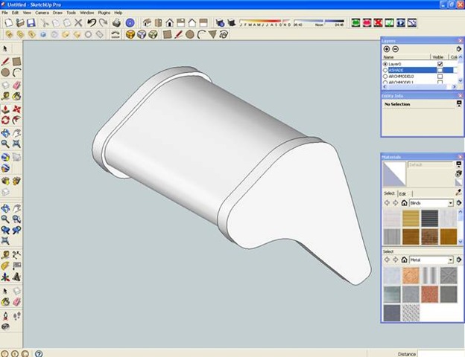465x357 pixels.
Task: Pick the copper-colored metal material swatch
Action: [x=411, y=276]
